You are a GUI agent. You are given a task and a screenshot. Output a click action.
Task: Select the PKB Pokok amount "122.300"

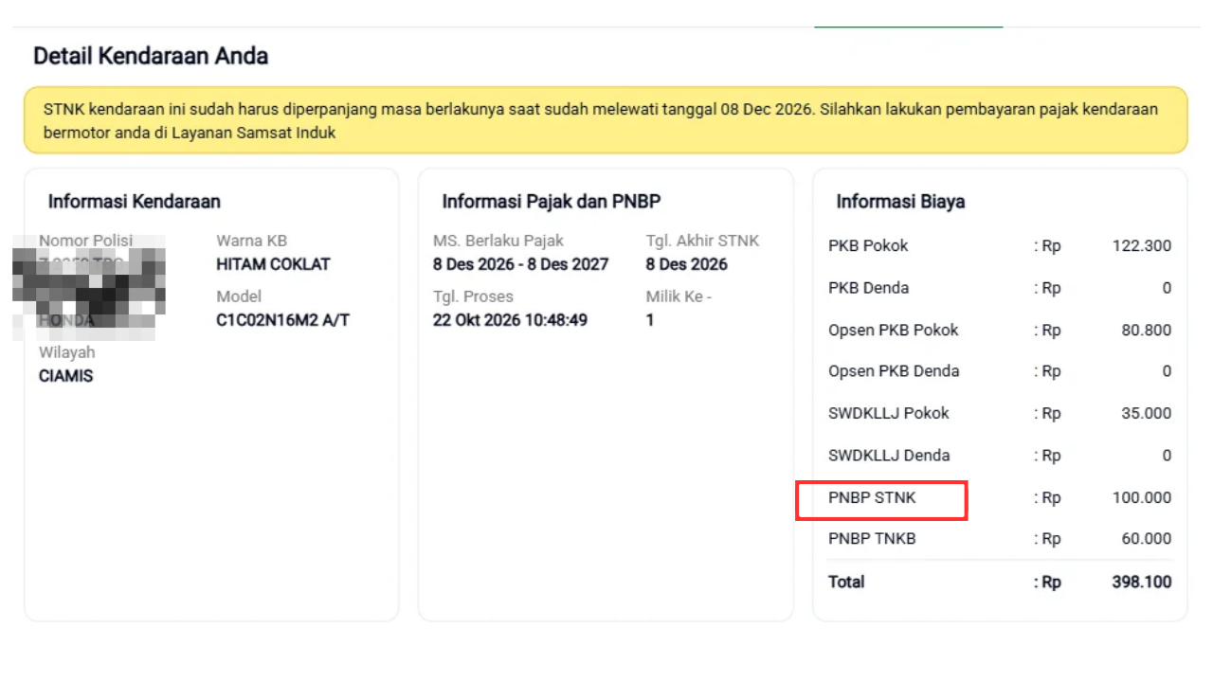[x=1142, y=246]
